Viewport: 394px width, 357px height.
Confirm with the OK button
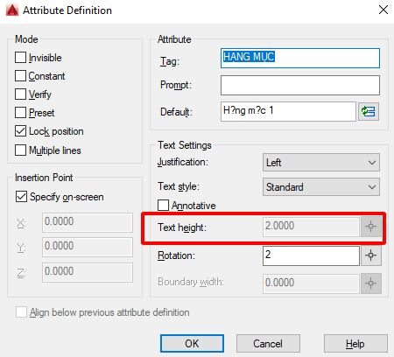coord(192,344)
